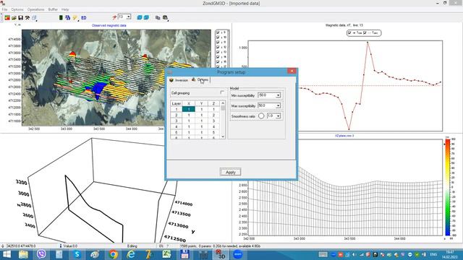The height and width of the screenshot is (260, 463).
Task: Click the 'Observed magnetic data' plot title
Action: tap(109, 26)
